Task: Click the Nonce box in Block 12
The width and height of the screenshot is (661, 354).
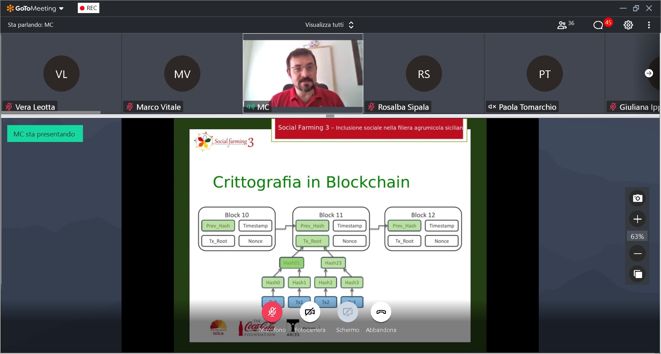Action: (442, 241)
